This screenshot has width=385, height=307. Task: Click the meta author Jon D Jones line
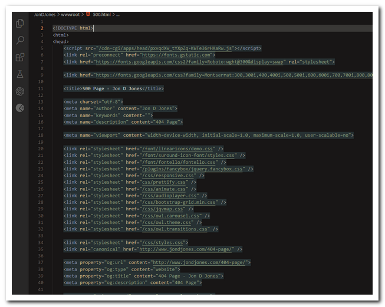(120, 108)
